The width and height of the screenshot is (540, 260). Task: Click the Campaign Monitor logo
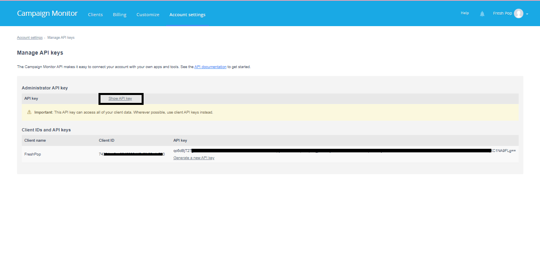click(x=47, y=13)
